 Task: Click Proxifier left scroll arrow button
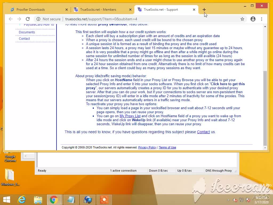pos(26,156)
